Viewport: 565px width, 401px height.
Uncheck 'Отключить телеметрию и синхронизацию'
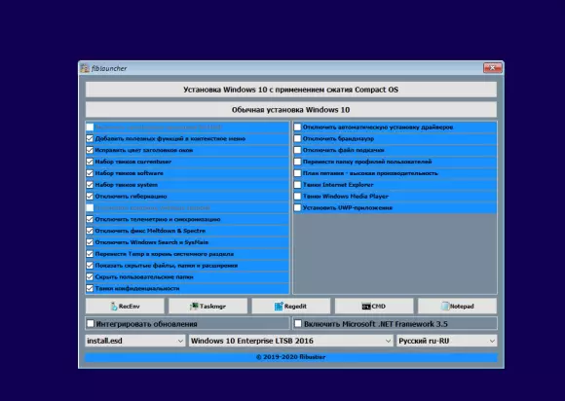(x=90, y=219)
